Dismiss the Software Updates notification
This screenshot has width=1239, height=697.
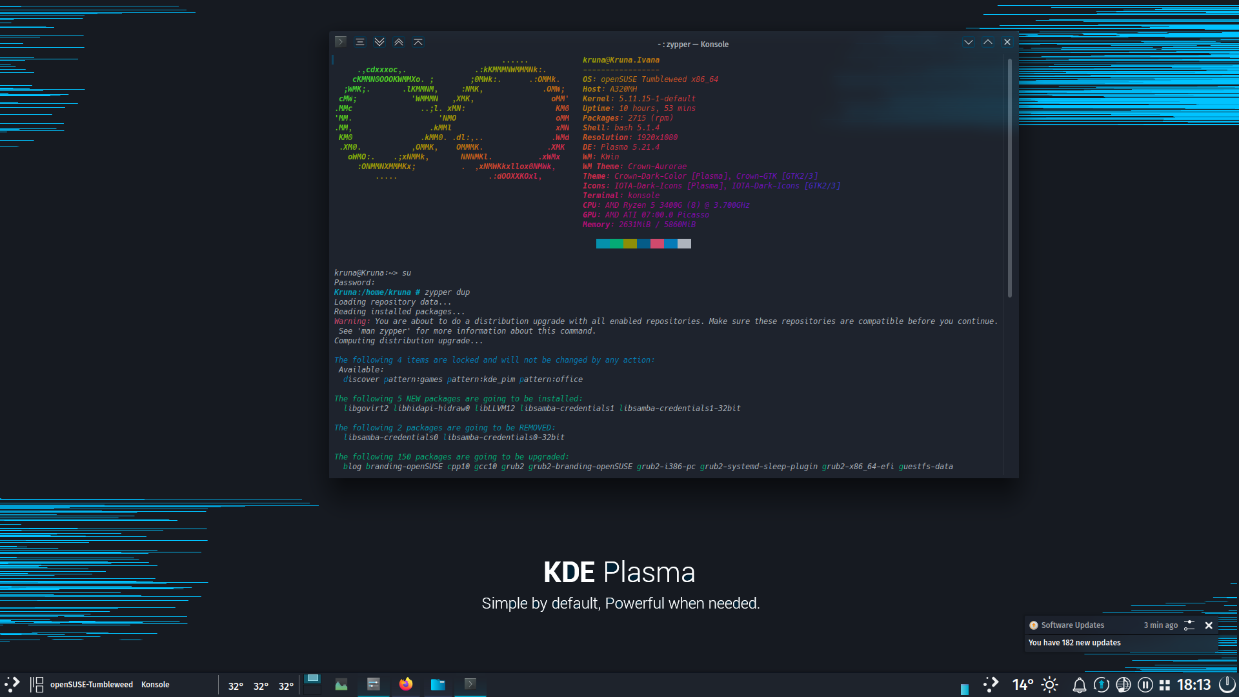point(1209,625)
